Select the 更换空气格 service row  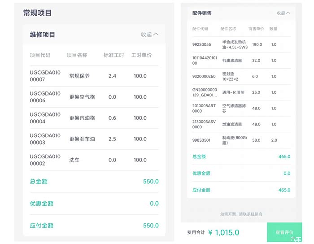pos(94,97)
